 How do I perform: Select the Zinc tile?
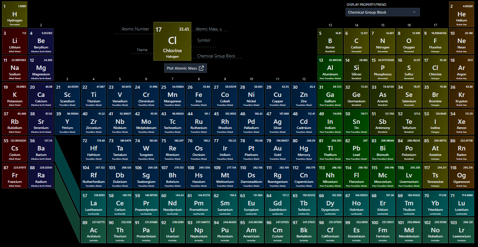point(304,95)
